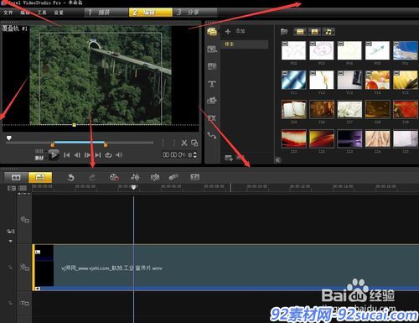Click the import media folder icon
Viewport: 419px width, 323px height.
point(284,32)
